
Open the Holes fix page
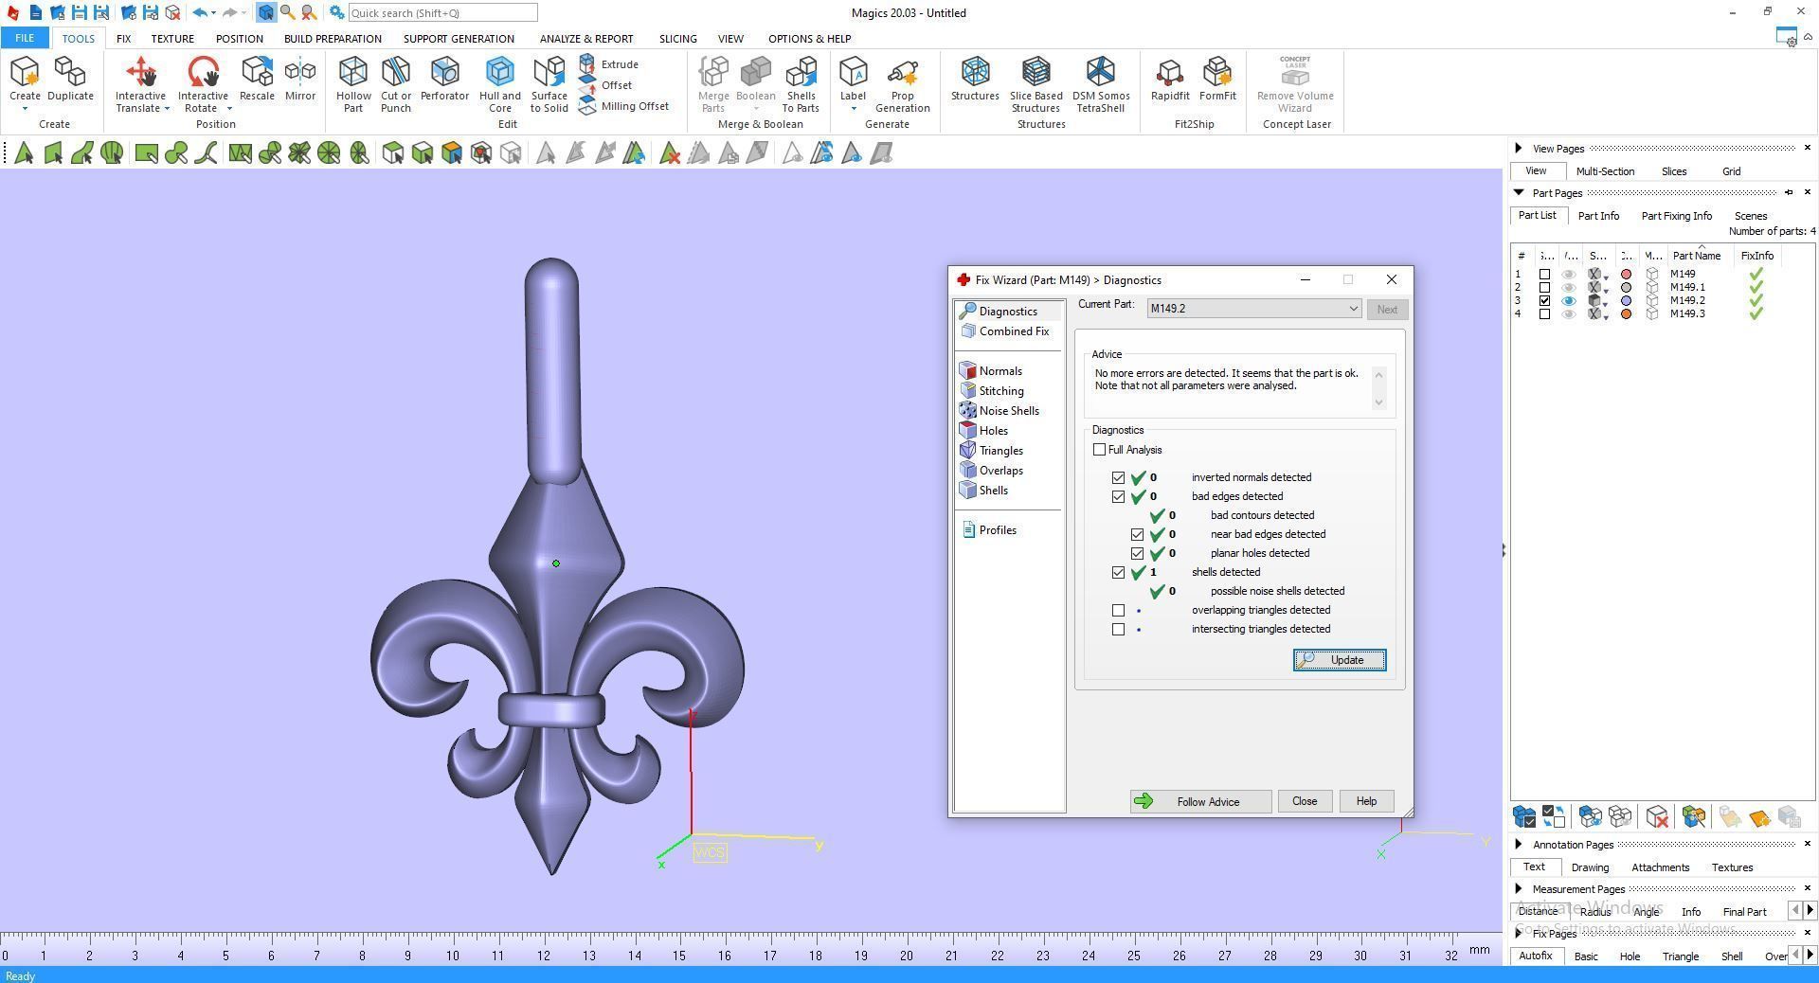click(983, 431)
